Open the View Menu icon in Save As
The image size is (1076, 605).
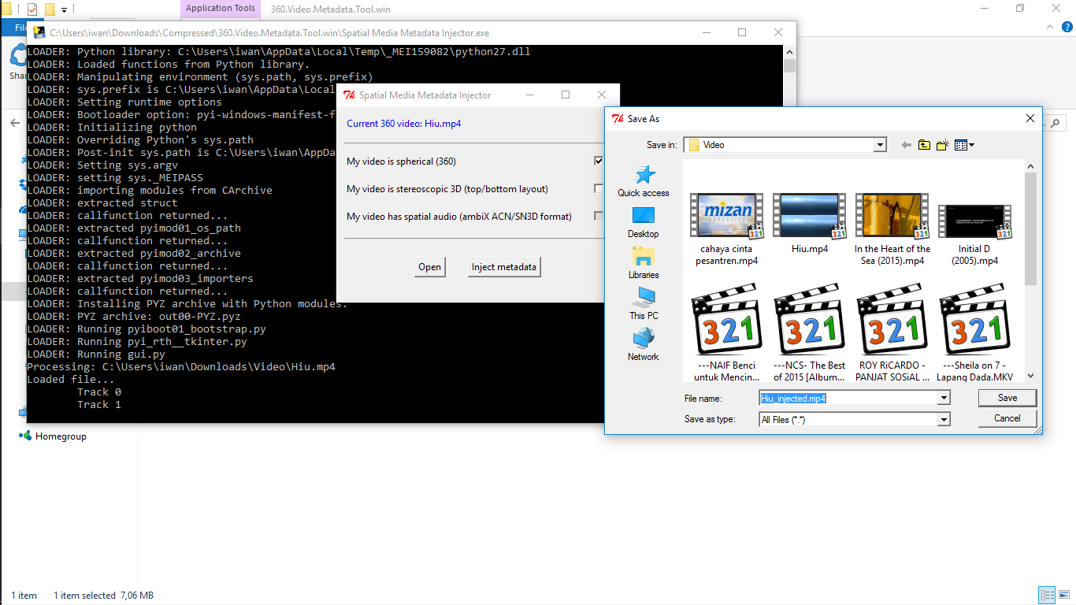[960, 144]
